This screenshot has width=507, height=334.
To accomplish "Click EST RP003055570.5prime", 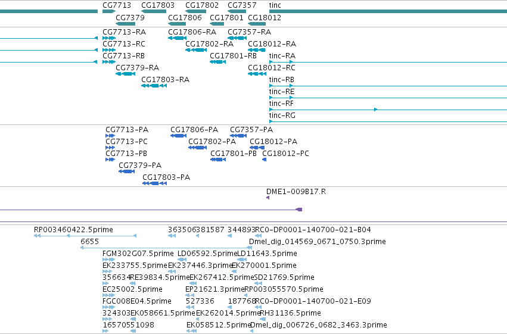I will point(246,295).
